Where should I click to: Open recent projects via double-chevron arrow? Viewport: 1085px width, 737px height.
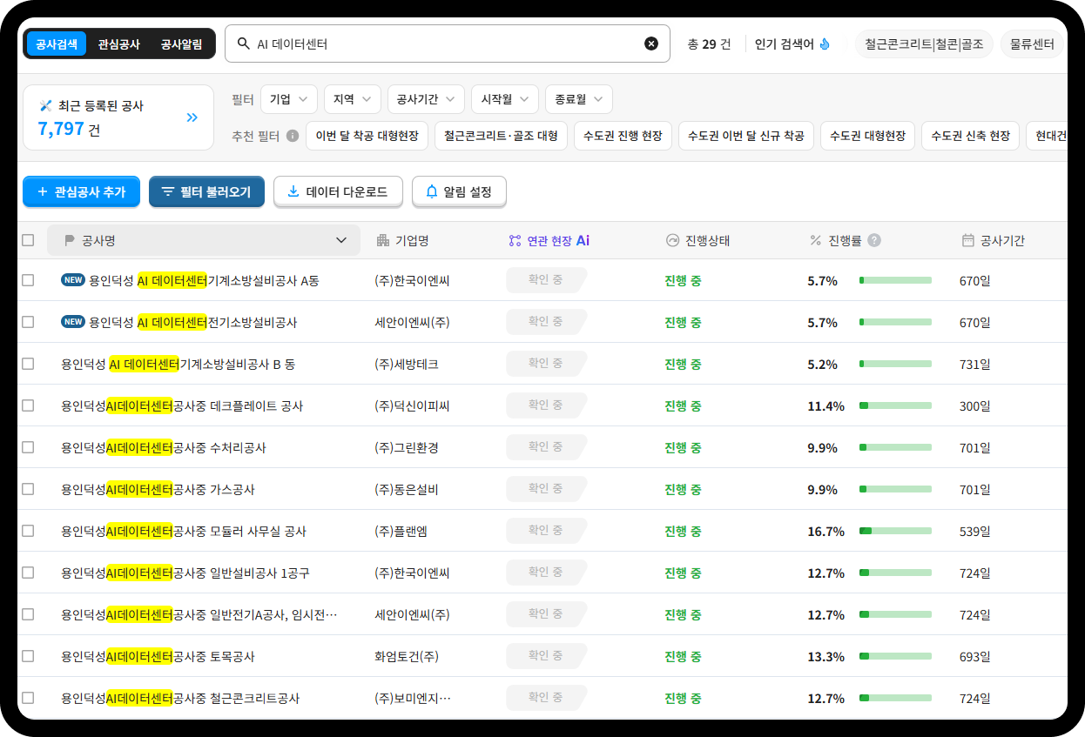pos(192,117)
